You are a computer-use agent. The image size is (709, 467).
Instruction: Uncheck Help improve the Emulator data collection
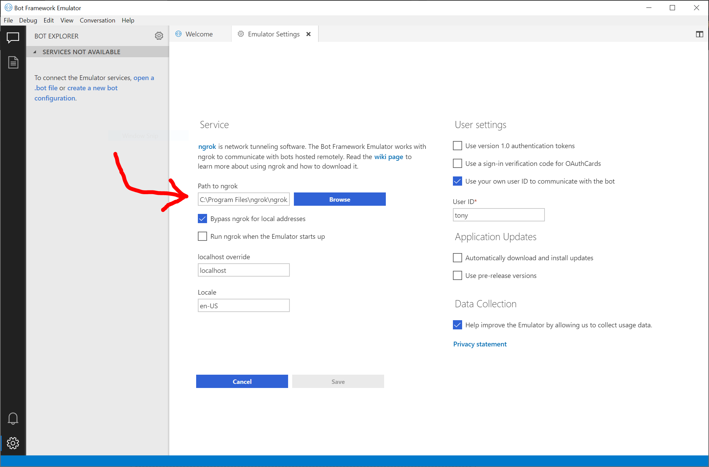pyautogui.click(x=457, y=325)
